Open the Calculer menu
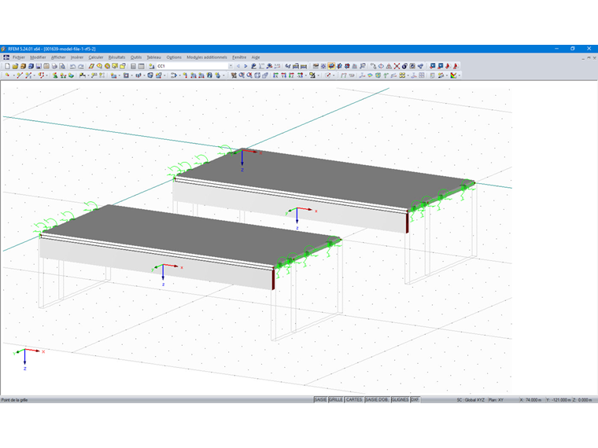Image resolution: width=598 pixels, height=448 pixels. pos(96,57)
